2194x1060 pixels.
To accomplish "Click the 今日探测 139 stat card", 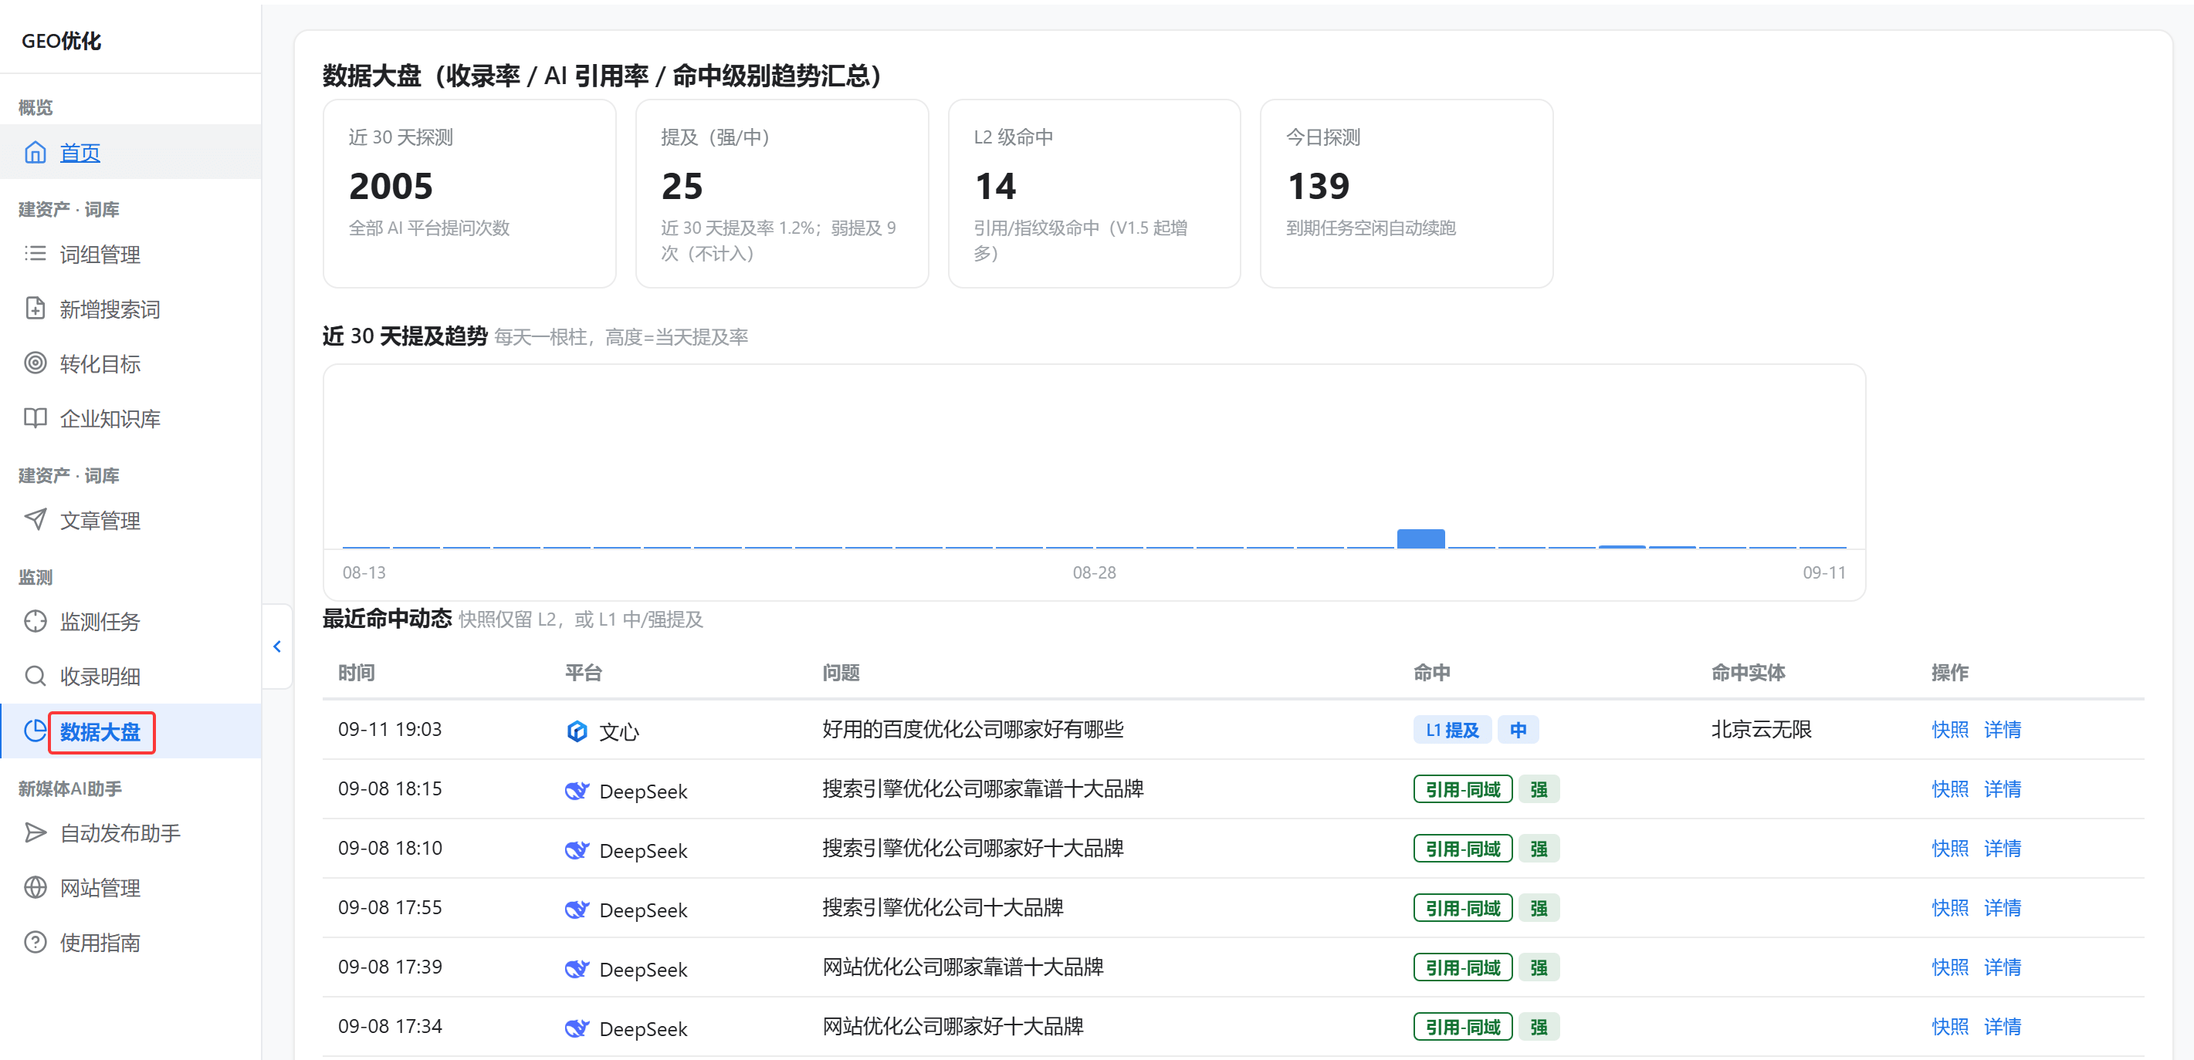I will (x=1406, y=194).
